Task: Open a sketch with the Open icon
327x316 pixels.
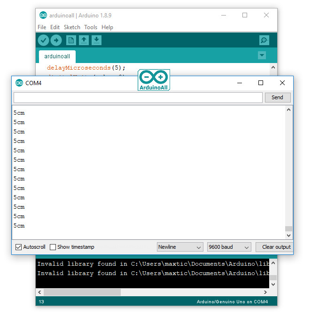Action: click(x=84, y=40)
